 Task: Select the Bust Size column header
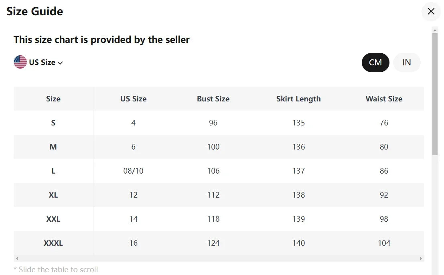pos(213,99)
